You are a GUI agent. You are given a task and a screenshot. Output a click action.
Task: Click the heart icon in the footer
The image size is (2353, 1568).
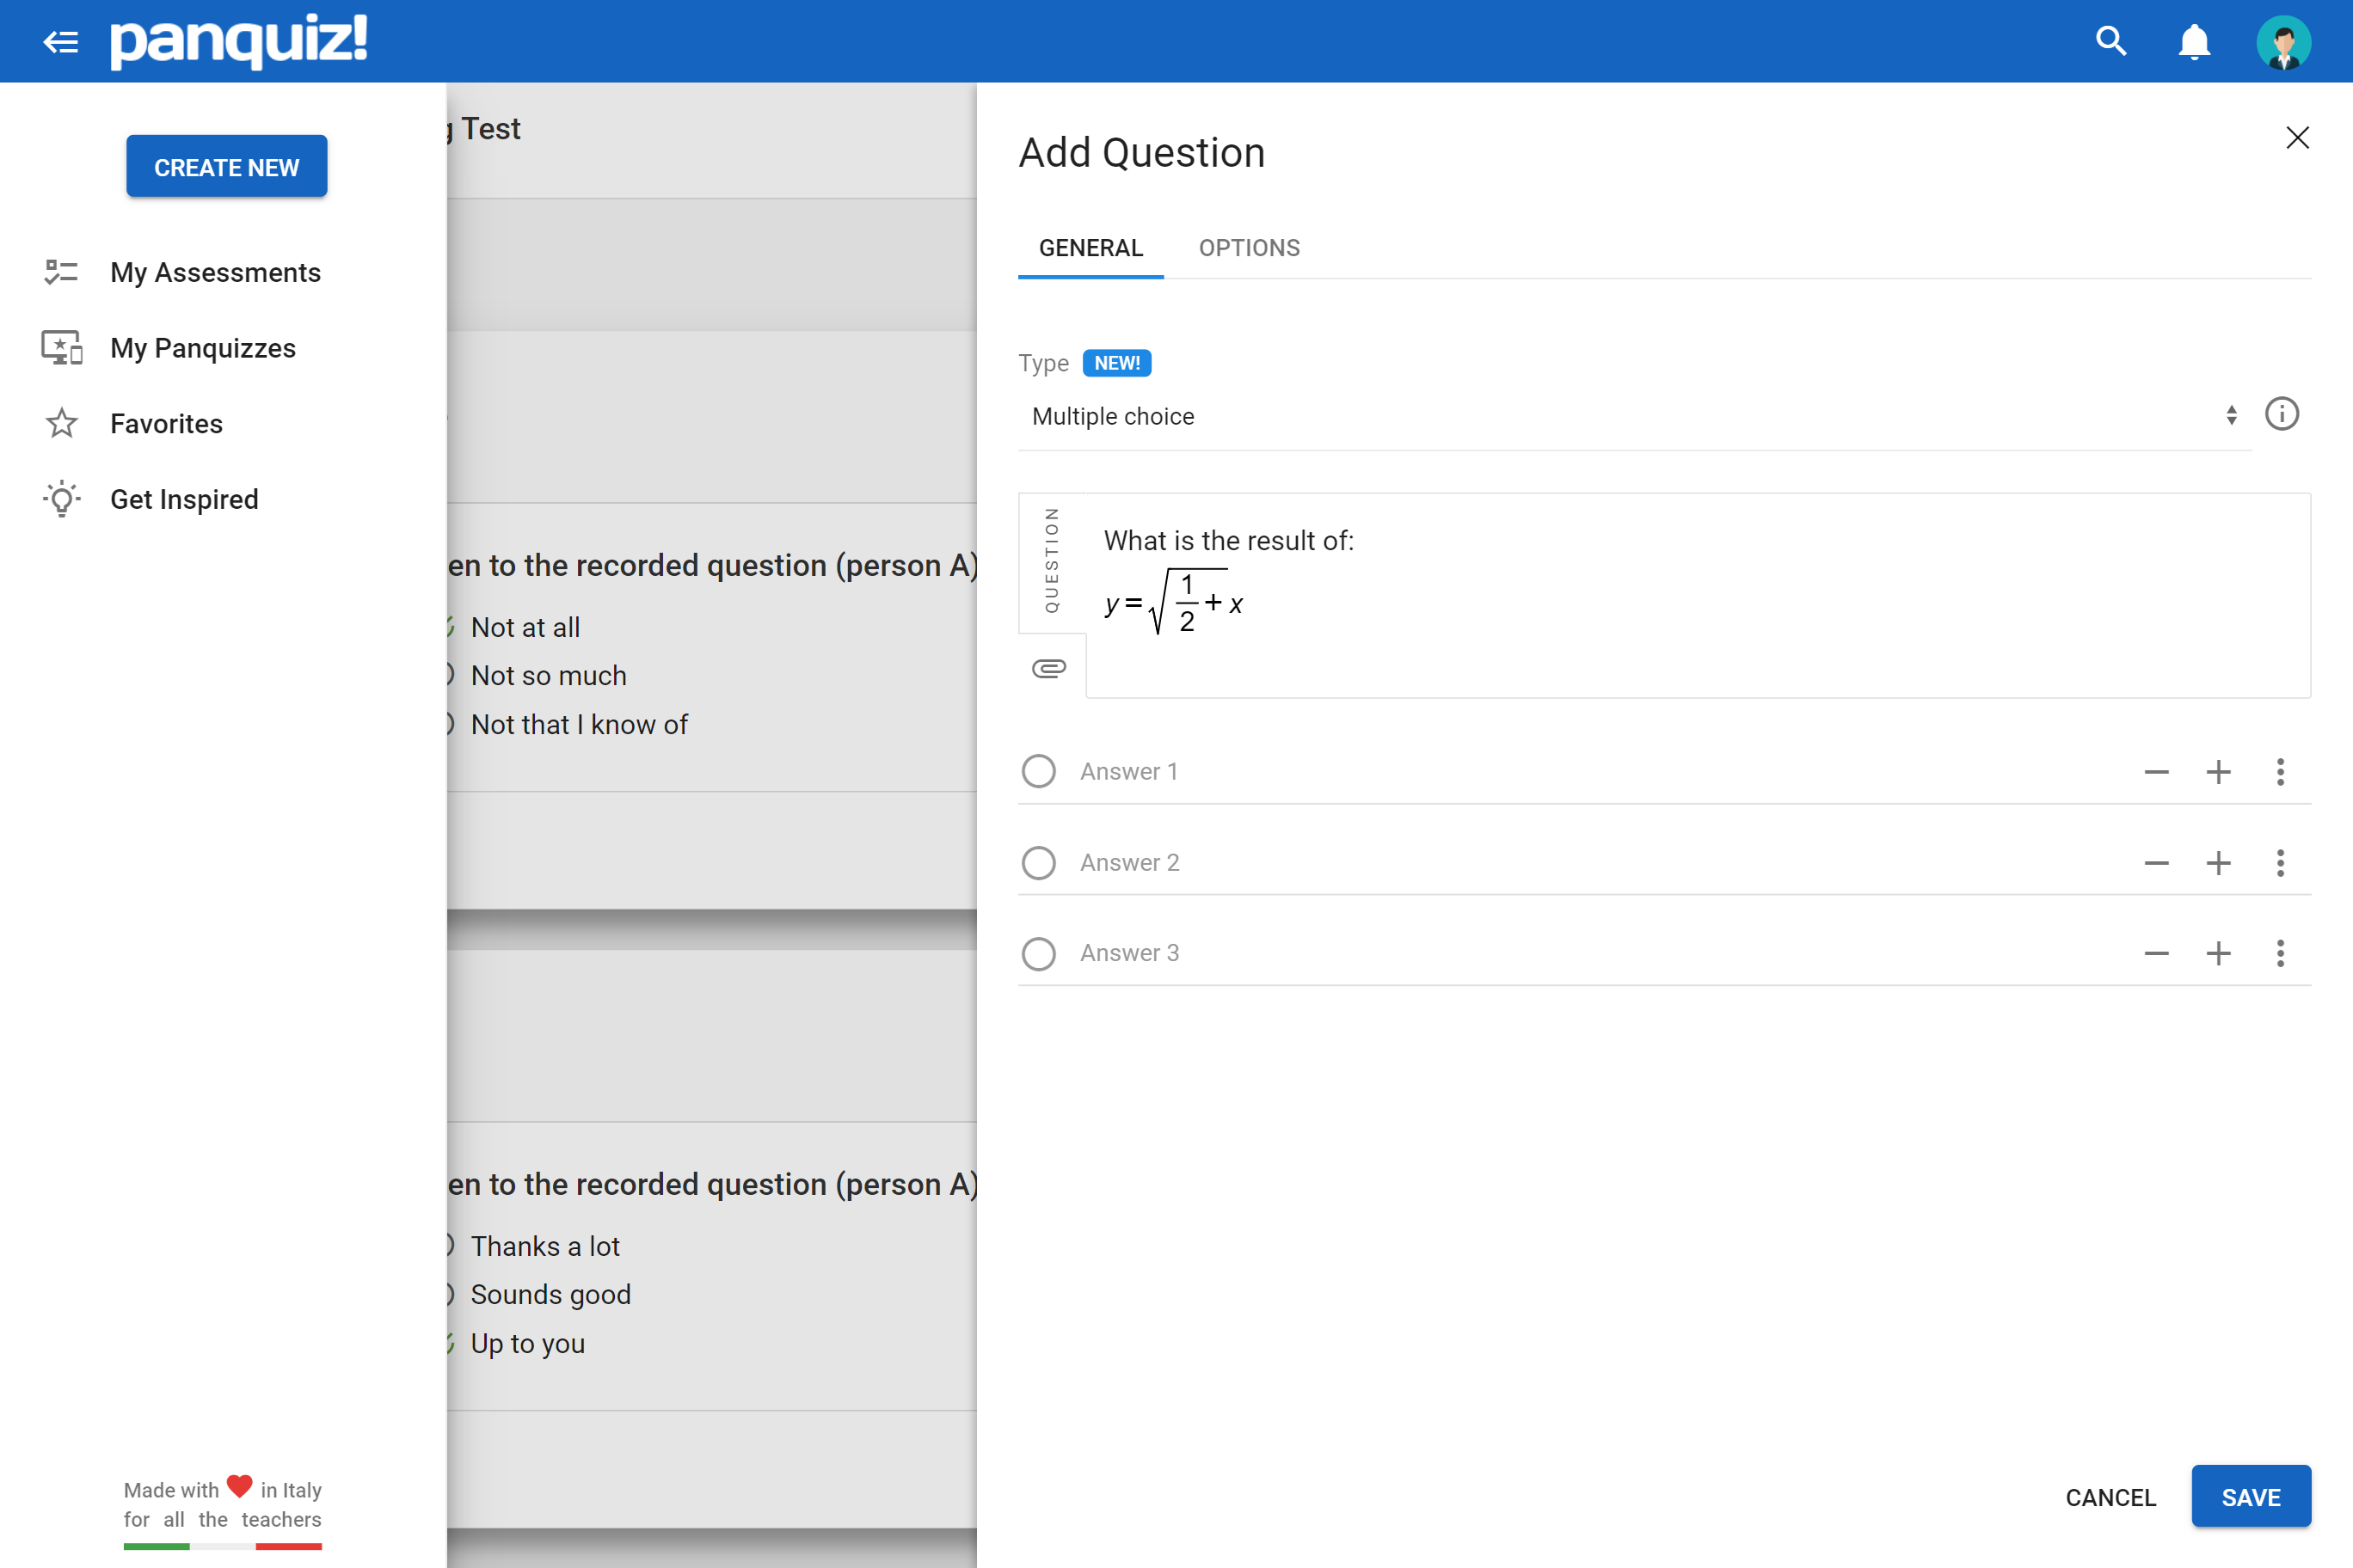point(239,1486)
